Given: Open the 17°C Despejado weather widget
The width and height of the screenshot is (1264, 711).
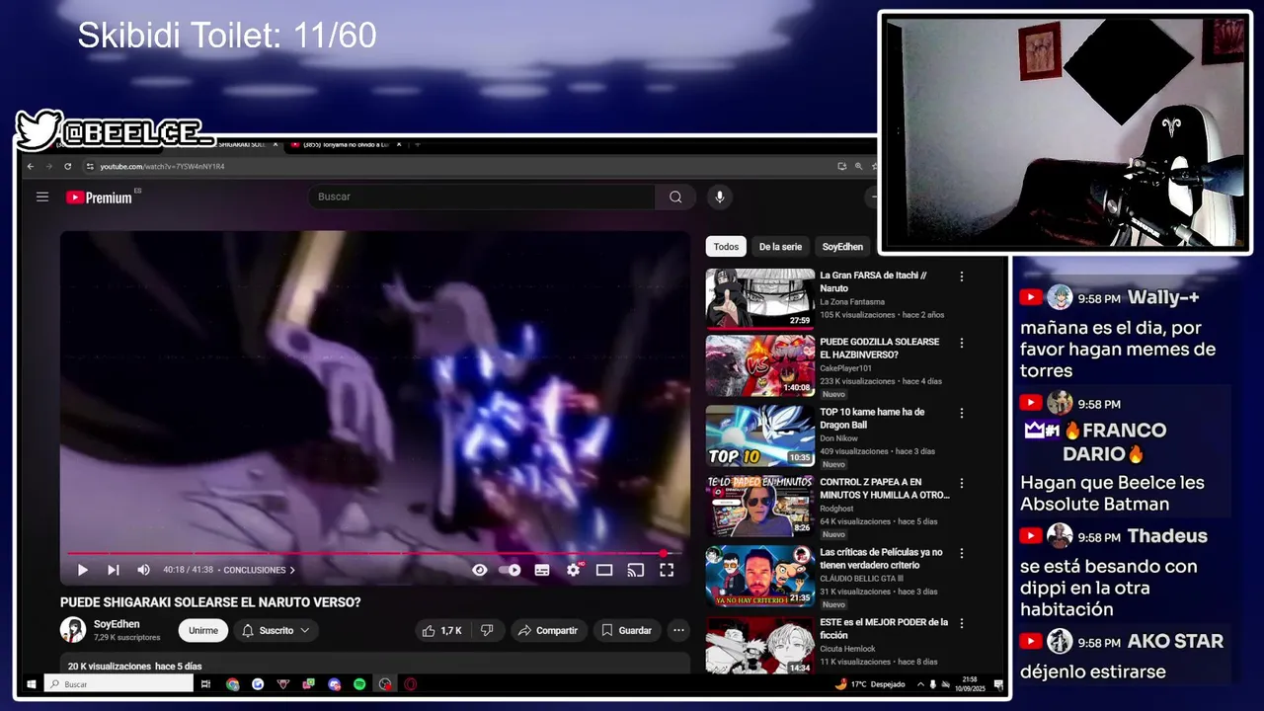Looking at the screenshot, I should tap(869, 684).
